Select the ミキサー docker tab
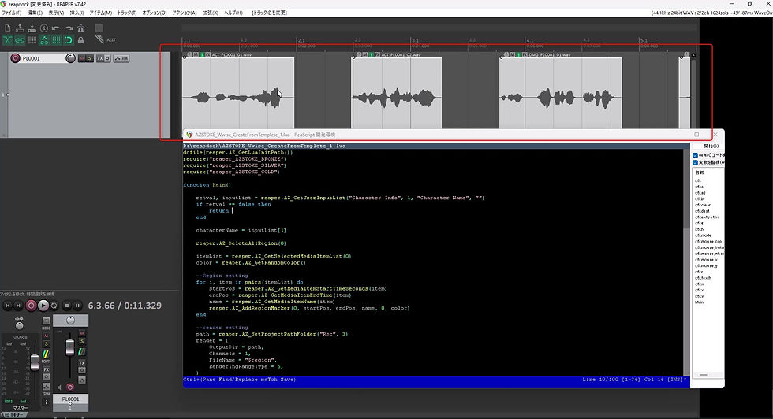773x419 pixels. point(14,414)
